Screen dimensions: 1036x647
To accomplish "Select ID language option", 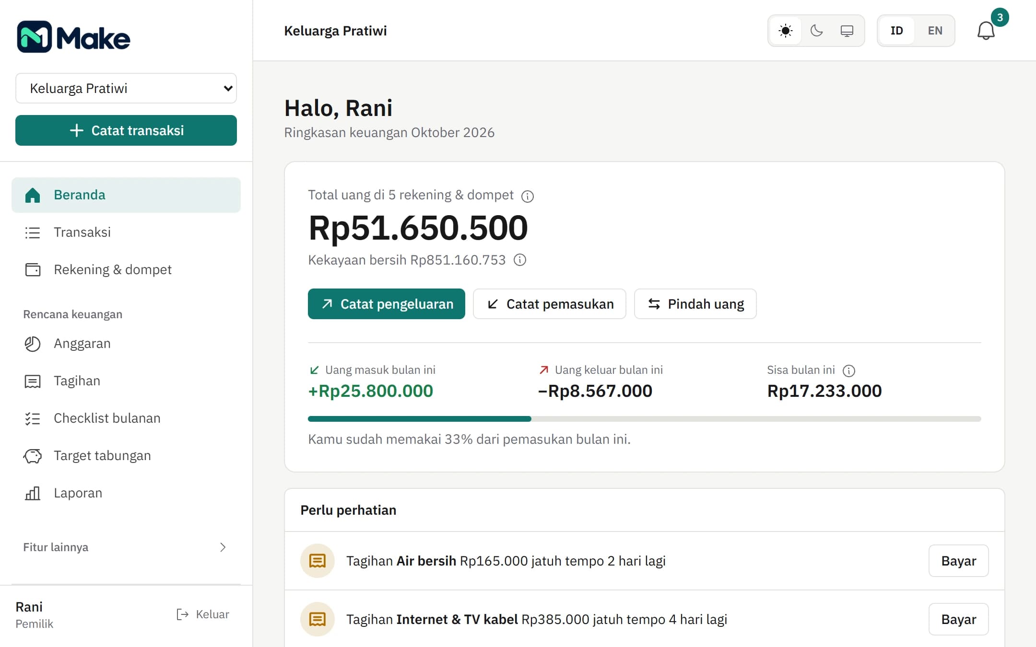I will [897, 31].
